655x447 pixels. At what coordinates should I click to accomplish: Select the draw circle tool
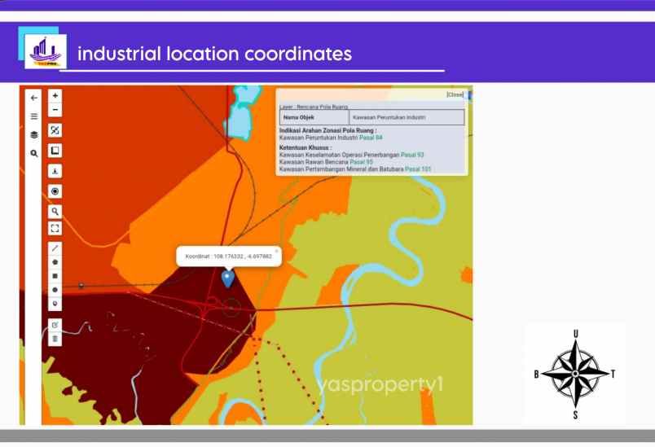point(55,290)
